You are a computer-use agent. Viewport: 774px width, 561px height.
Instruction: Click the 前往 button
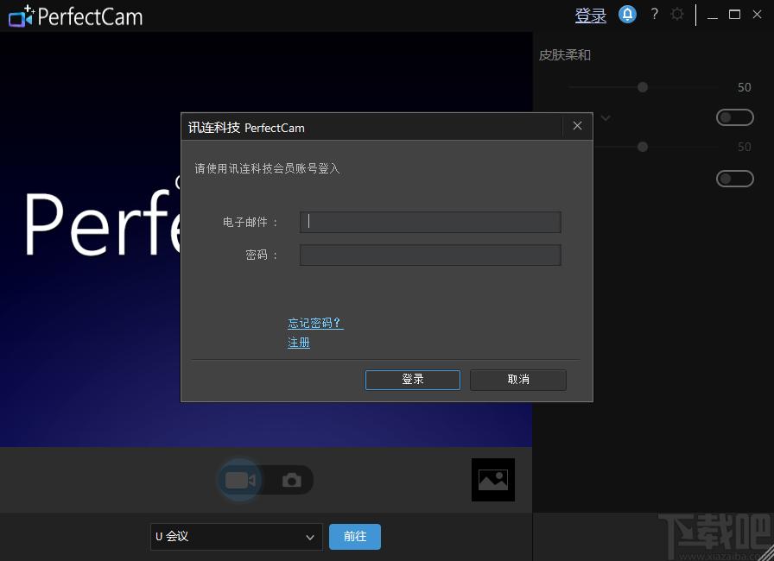coord(355,536)
